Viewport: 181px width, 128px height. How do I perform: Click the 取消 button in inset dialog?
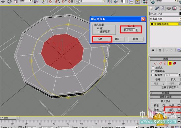coord(136,39)
